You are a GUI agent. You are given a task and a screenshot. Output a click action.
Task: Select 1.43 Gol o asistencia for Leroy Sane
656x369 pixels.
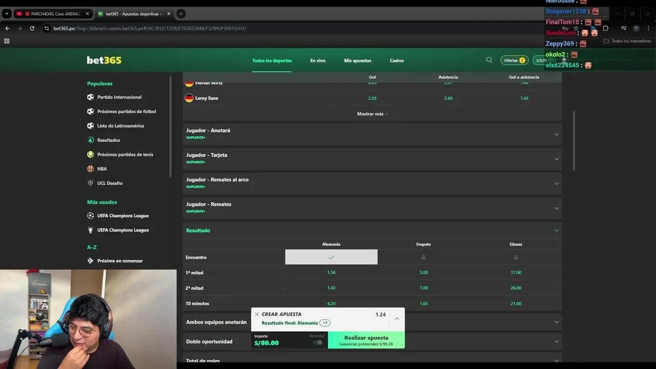click(x=524, y=98)
